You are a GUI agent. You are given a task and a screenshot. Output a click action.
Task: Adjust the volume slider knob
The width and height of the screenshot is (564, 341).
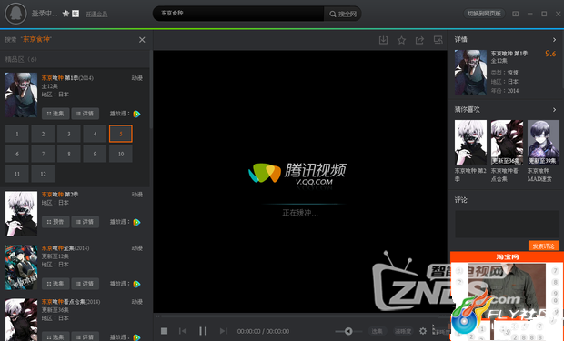[348, 331]
